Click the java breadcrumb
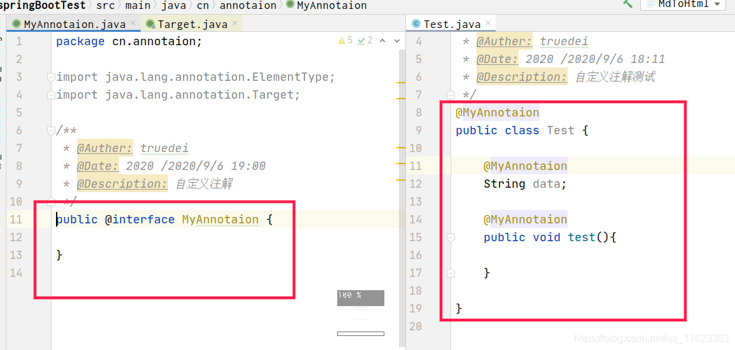This screenshot has width=735, height=350. click(x=173, y=5)
